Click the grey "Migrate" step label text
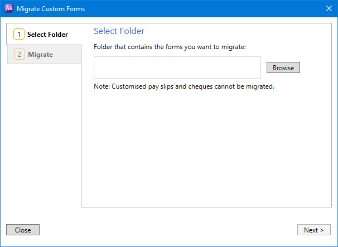Screen dimensions: 338x247 [40, 55]
